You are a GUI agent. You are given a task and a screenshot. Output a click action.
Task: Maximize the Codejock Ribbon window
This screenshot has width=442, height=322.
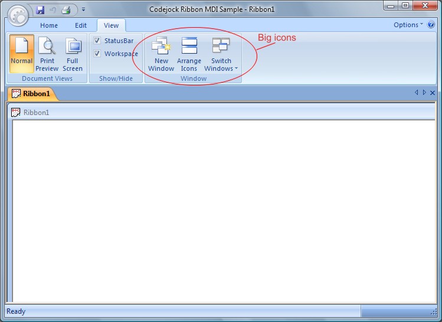[405, 6]
